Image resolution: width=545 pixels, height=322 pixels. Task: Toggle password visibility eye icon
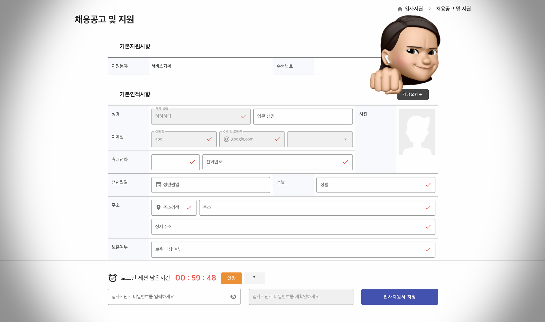pyautogui.click(x=233, y=297)
